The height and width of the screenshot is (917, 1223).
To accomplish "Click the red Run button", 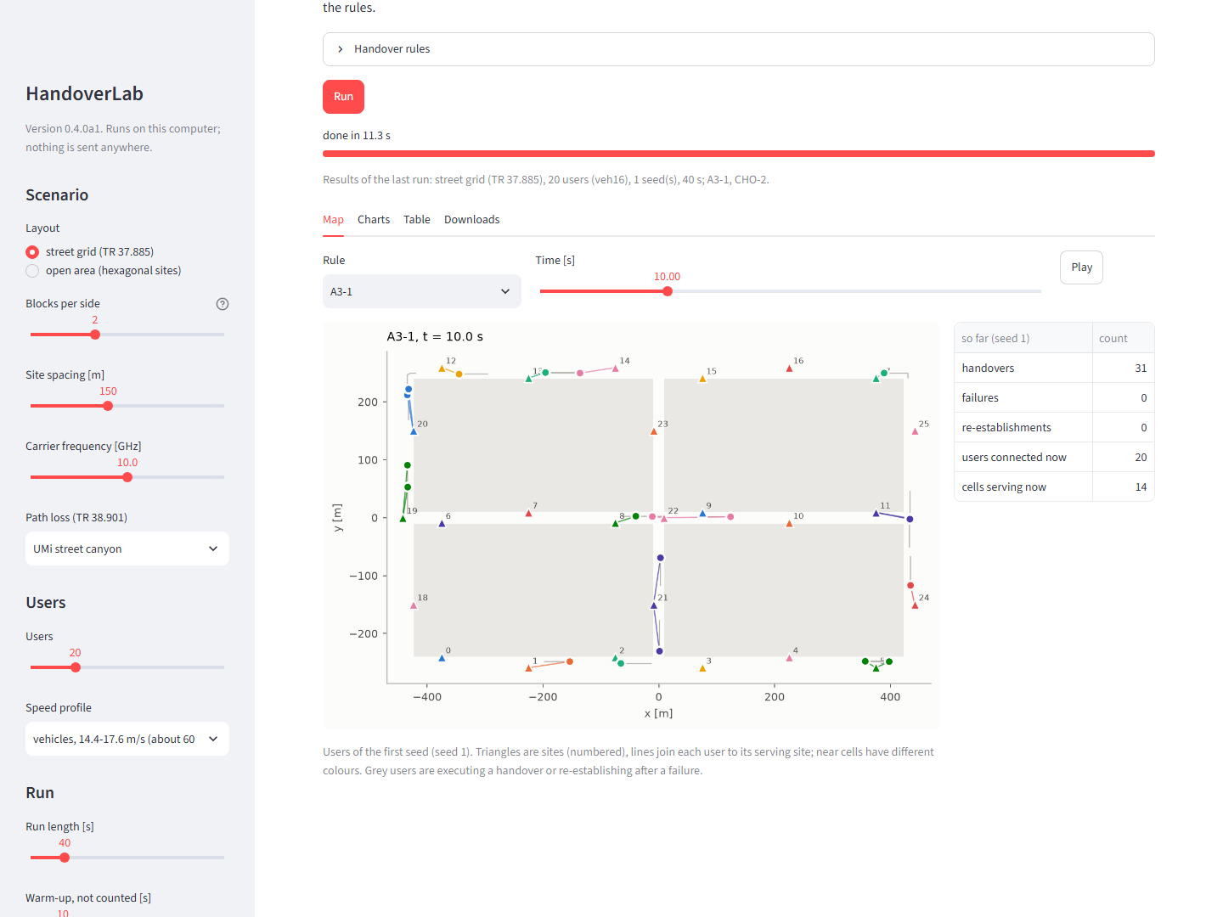I will pyautogui.click(x=343, y=97).
